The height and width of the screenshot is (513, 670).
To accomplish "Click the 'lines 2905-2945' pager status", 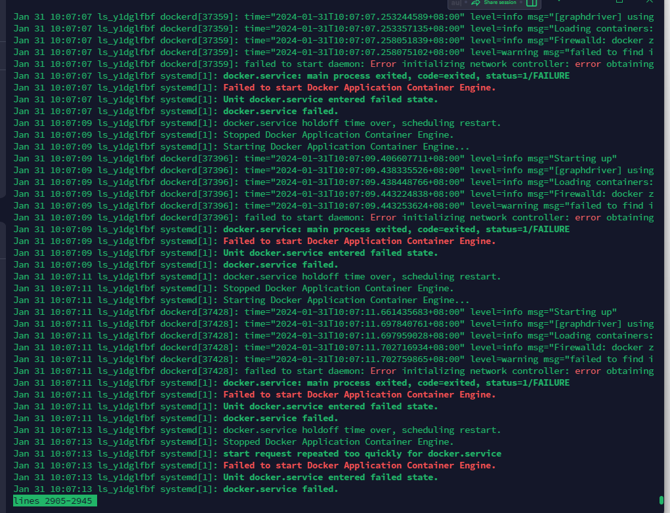I will click(55, 501).
